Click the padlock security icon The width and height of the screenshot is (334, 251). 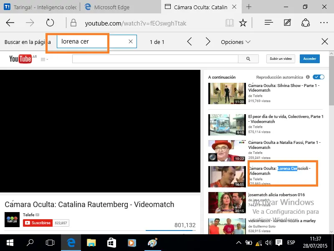point(73,23)
